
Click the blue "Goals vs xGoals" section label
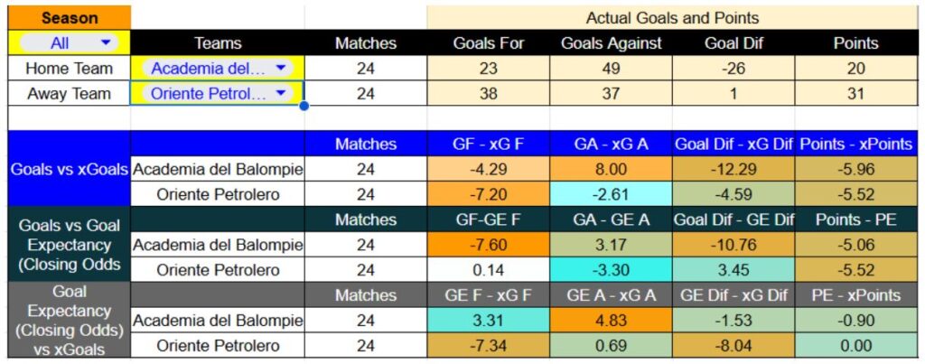pyautogui.click(x=70, y=169)
